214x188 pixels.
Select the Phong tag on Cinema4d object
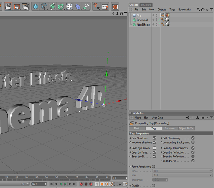163,20
